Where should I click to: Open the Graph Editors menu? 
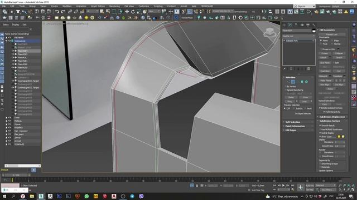pos(98,6)
